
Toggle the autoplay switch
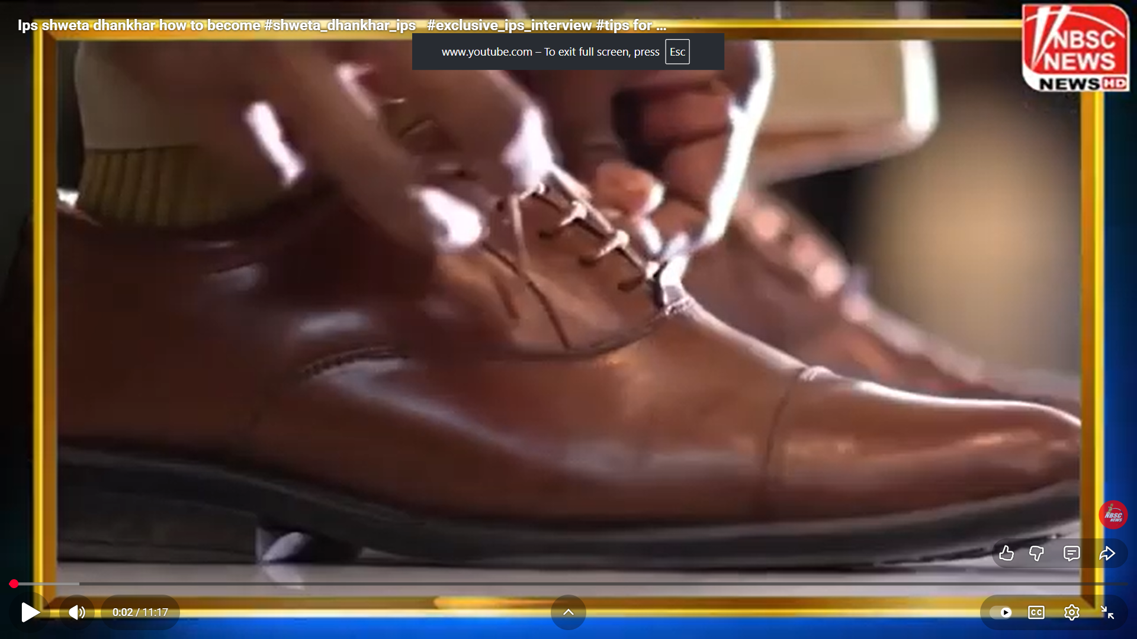(1001, 612)
